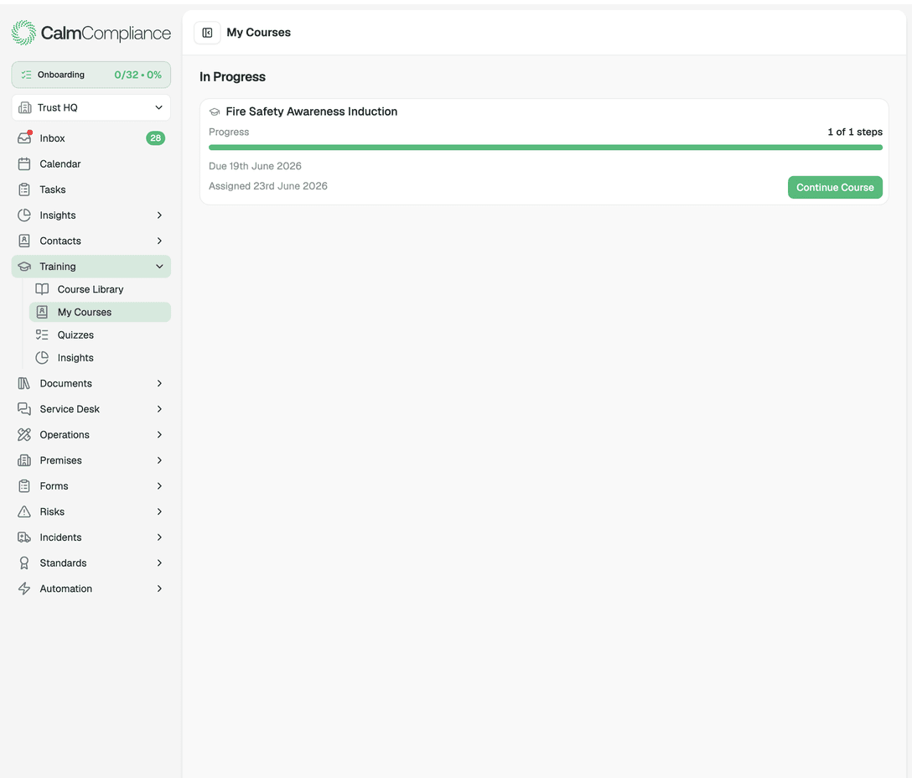Open Course Library in sidebar
This screenshot has width=912, height=778.
tap(100, 289)
